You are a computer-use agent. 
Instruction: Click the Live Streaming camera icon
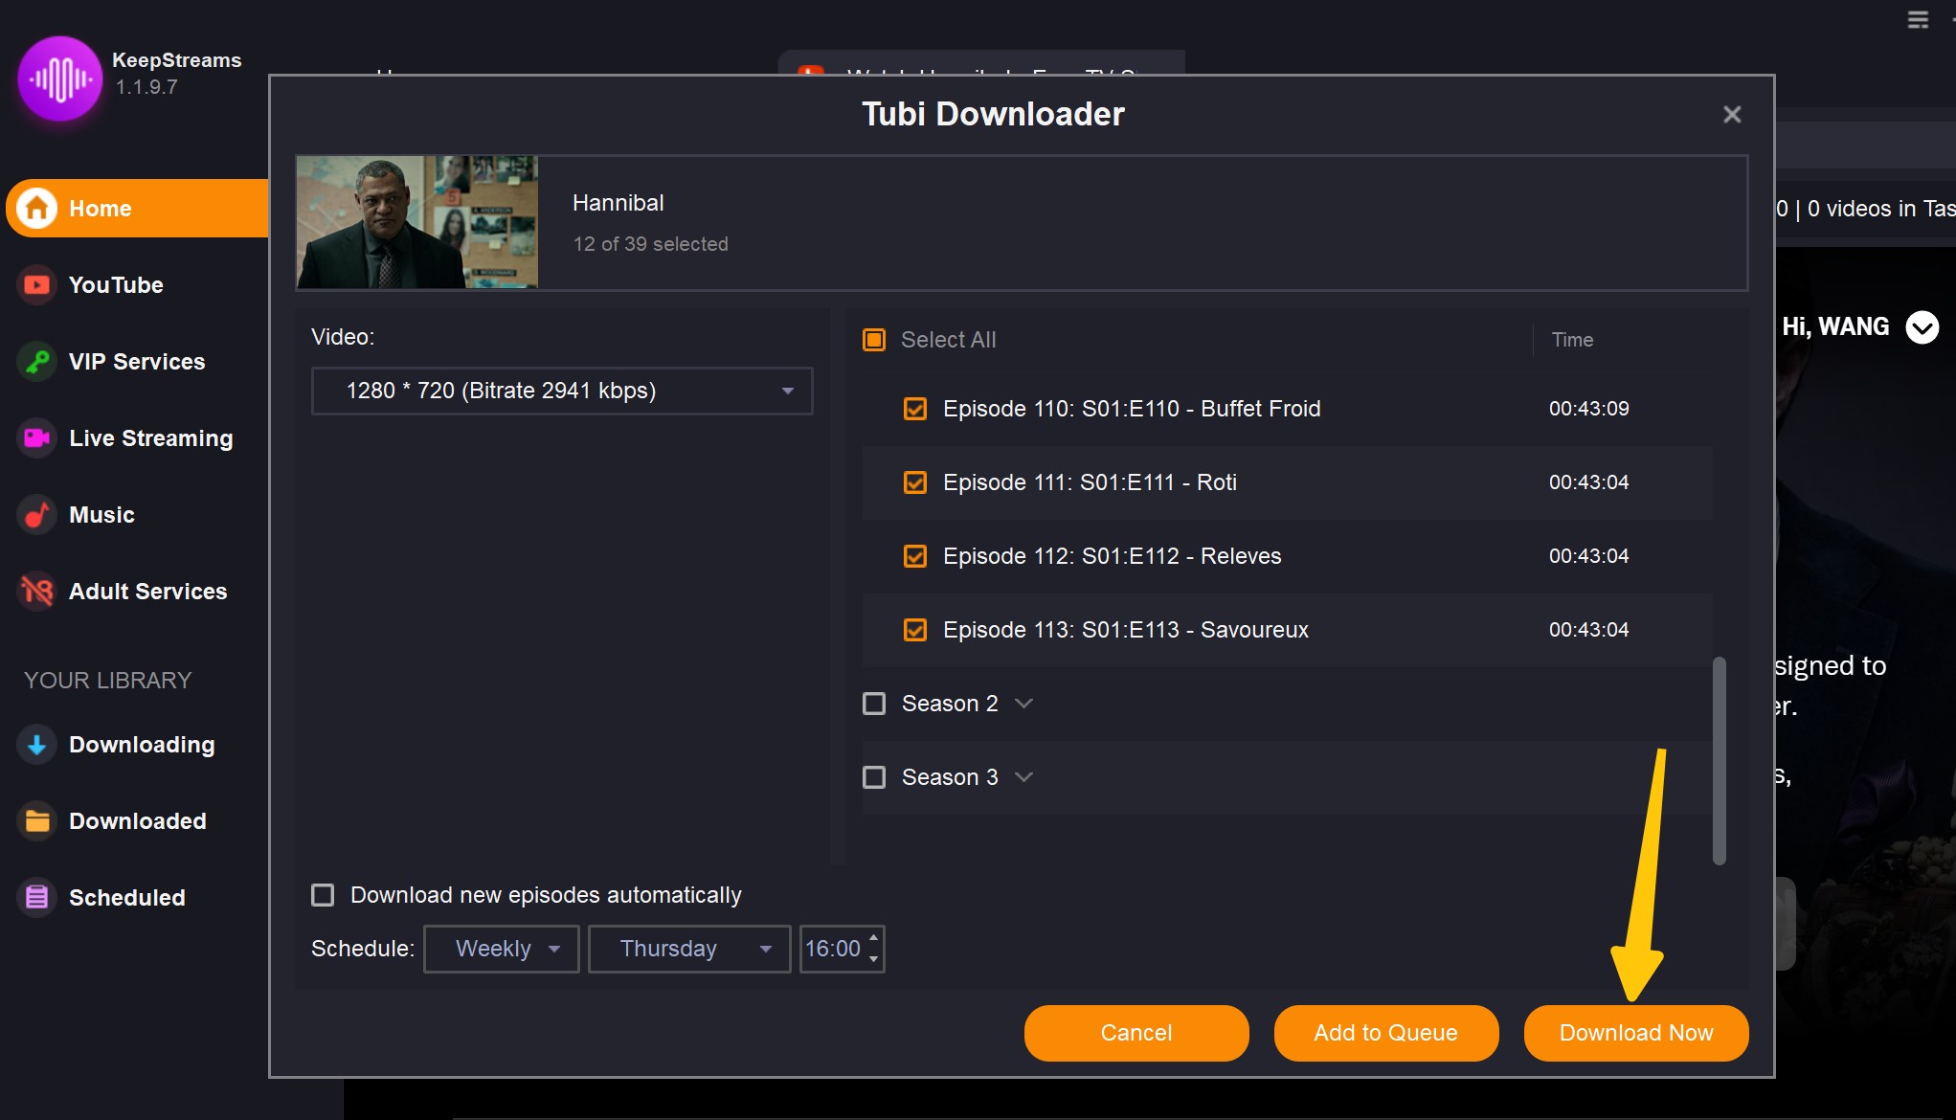(x=37, y=437)
